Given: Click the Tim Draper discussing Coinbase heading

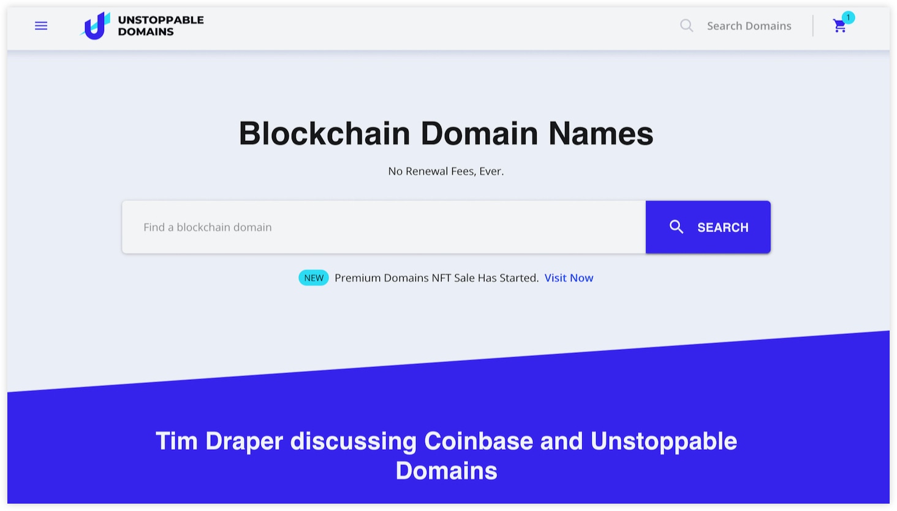Looking at the screenshot, I should click(446, 456).
